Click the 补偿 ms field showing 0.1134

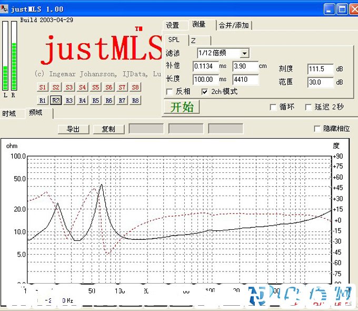206,66
